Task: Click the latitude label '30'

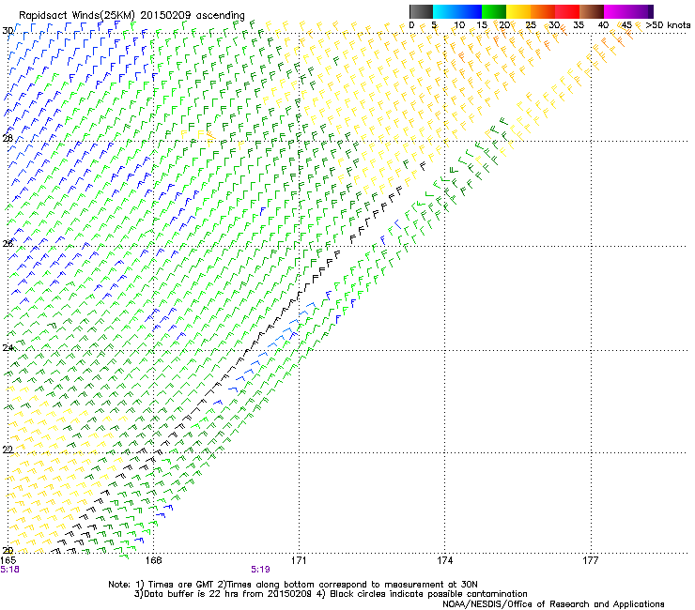Action: tap(8, 31)
